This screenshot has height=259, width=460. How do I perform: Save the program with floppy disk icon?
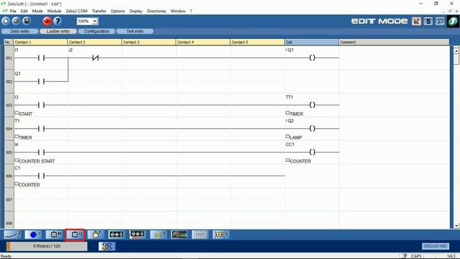(27, 21)
